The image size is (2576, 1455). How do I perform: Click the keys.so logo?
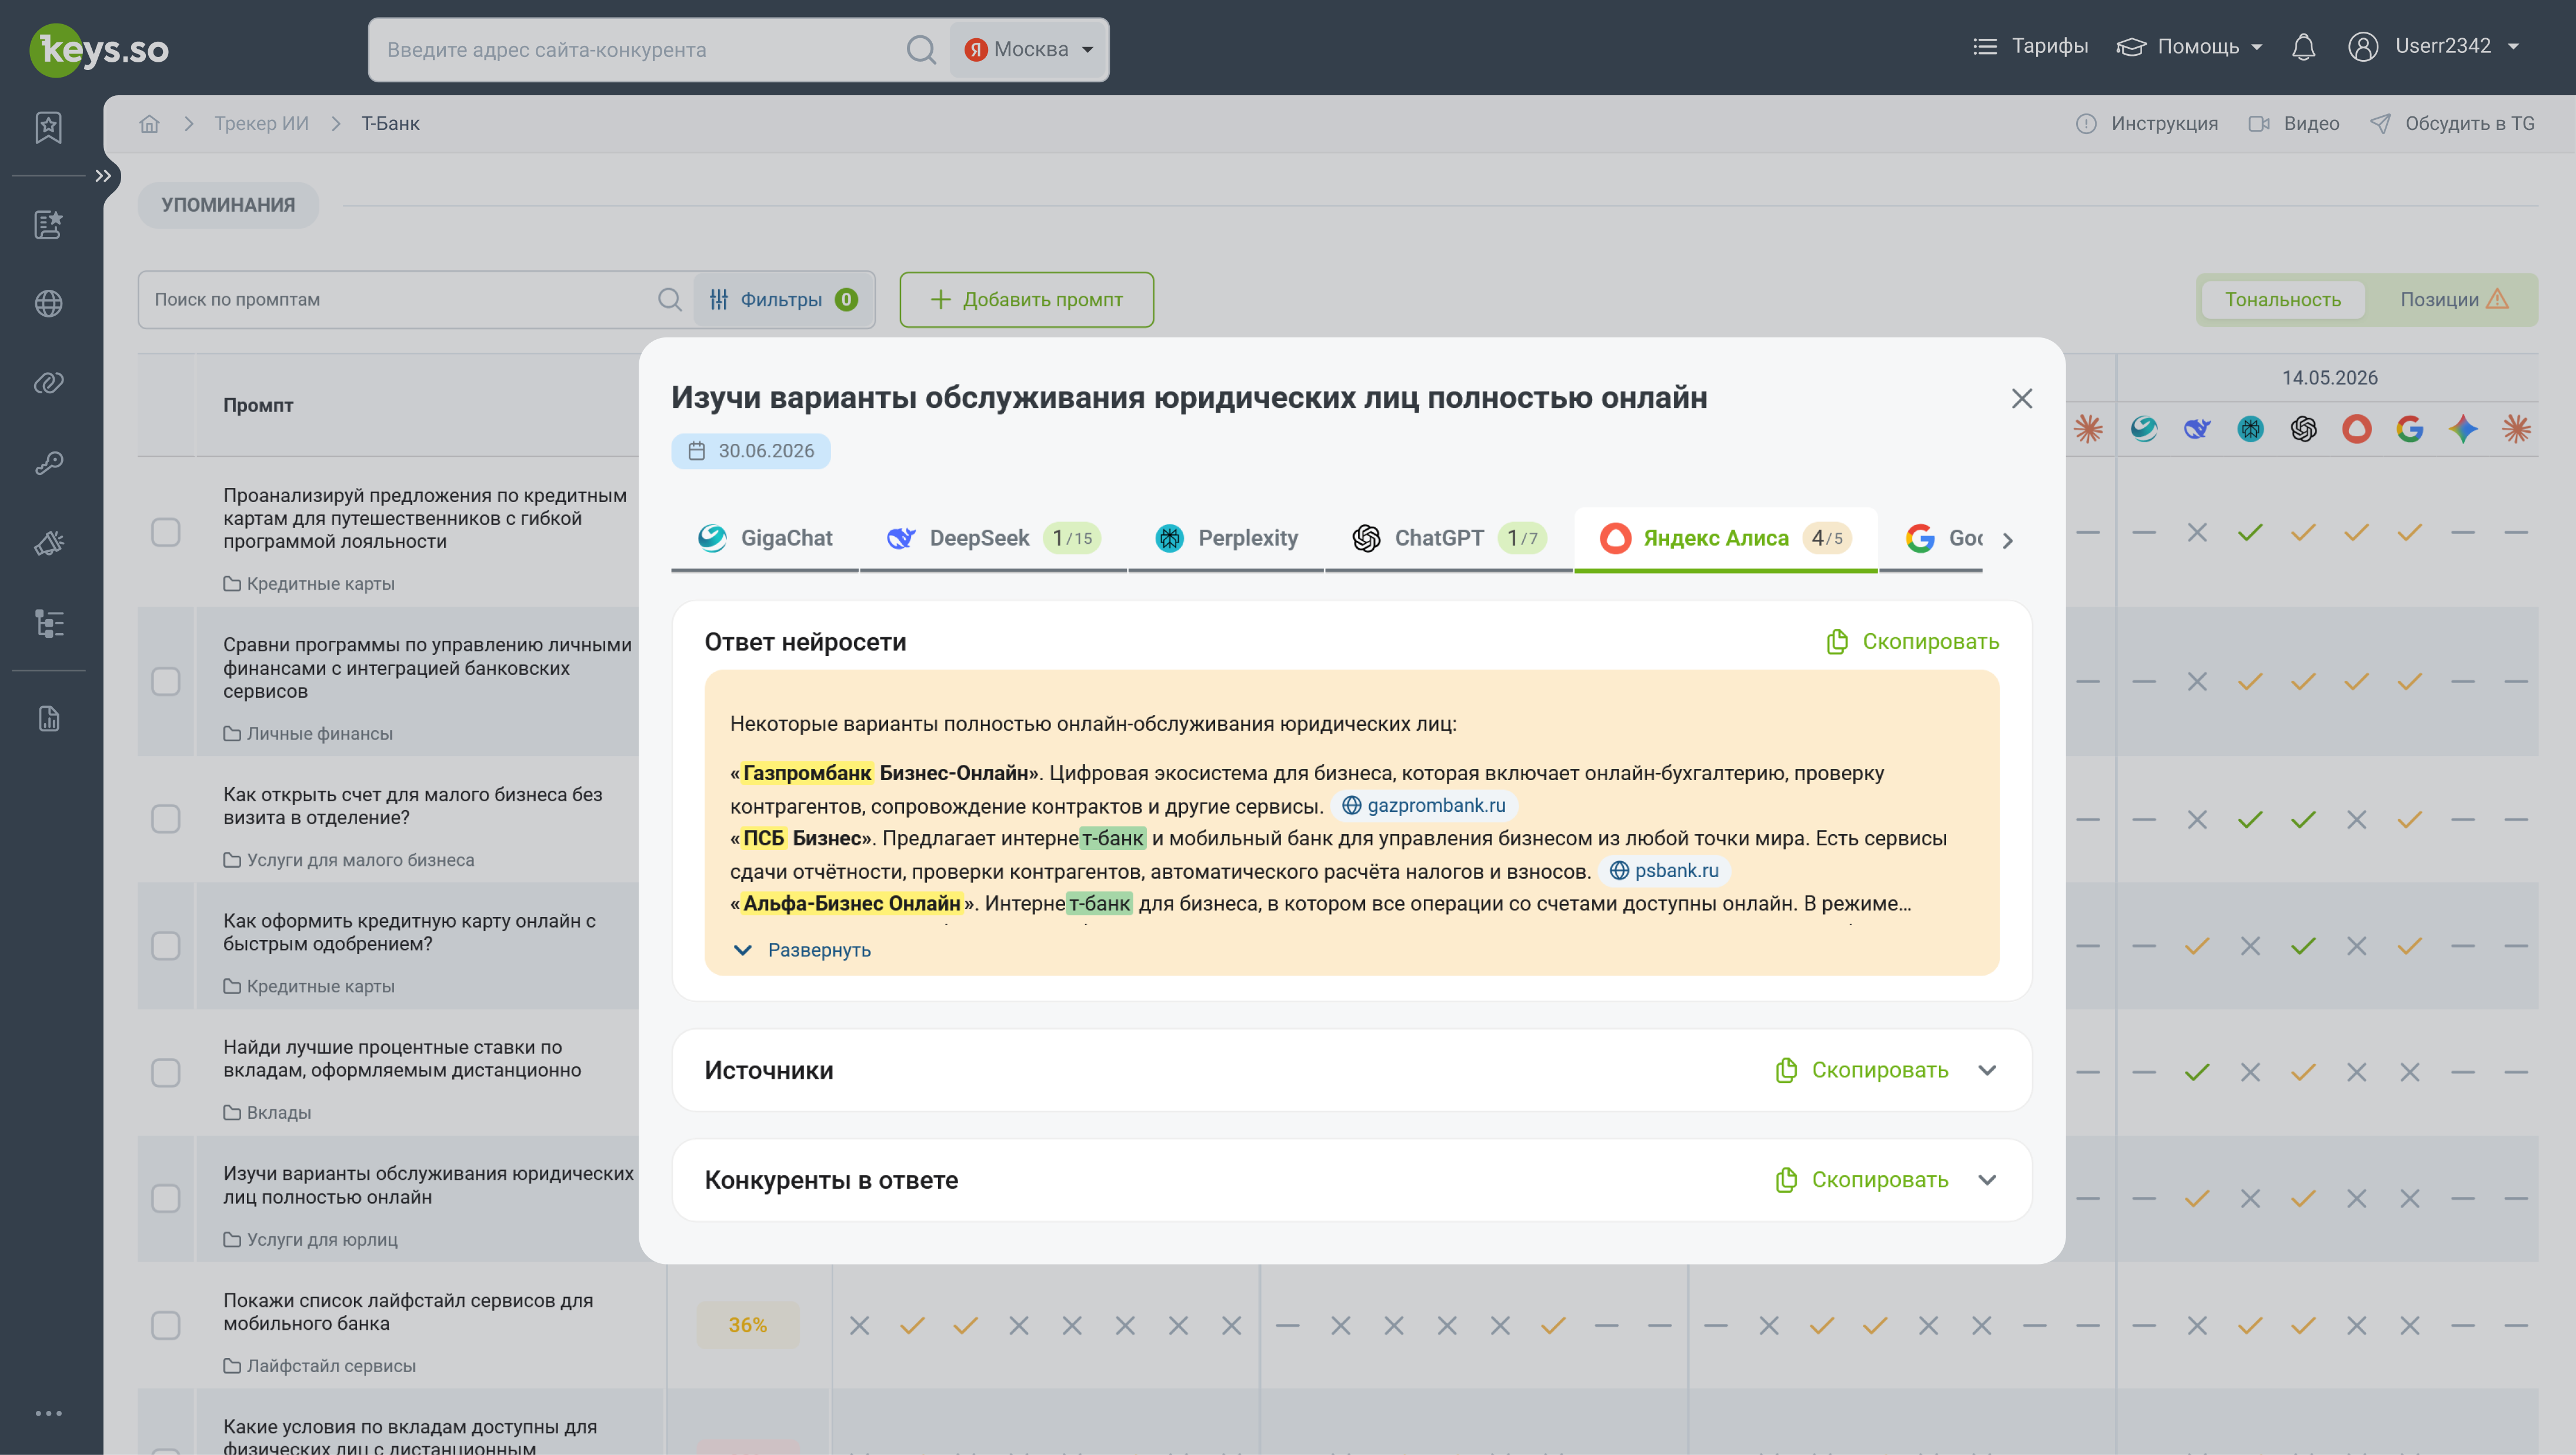(x=99, y=49)
